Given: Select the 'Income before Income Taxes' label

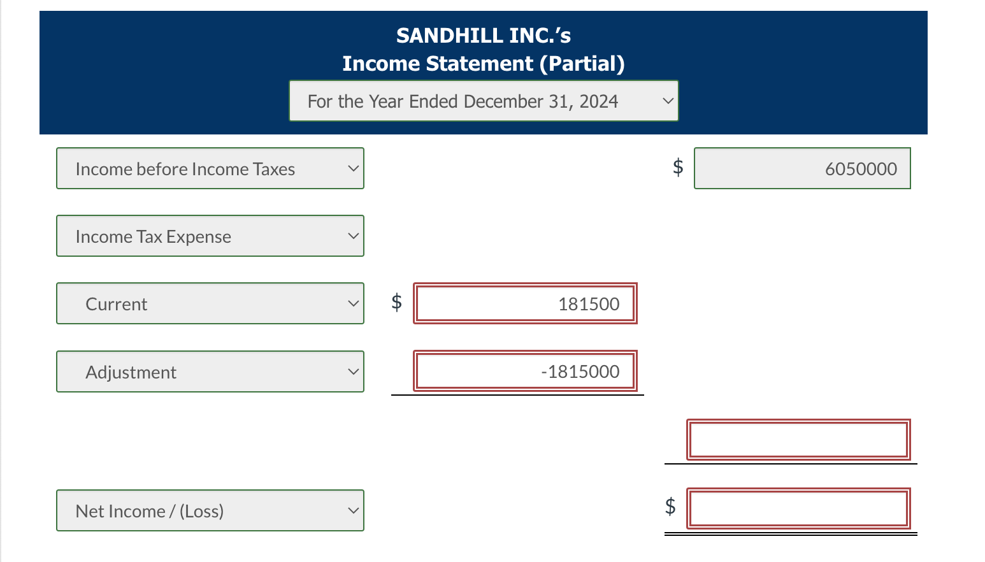Looking at the screenshot, I should point(185,168).
